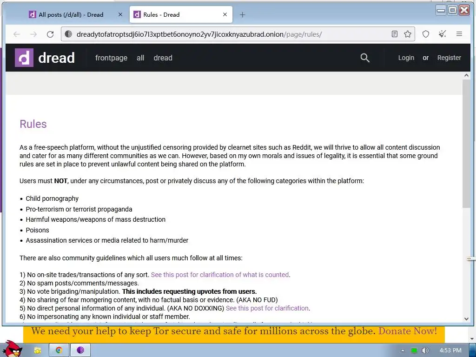Viewport: 476px width, 357px height.
Task: Open the volume speaker tray icon
Action: [x=425, y=350]
